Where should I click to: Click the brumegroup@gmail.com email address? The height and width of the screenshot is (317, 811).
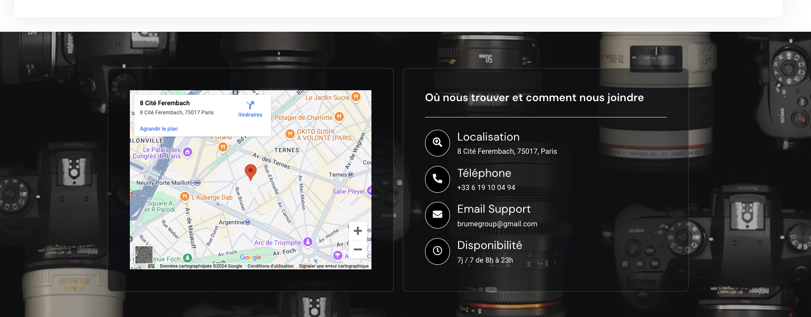497,224
